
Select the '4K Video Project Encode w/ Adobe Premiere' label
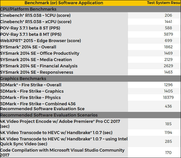pos(60,124)
